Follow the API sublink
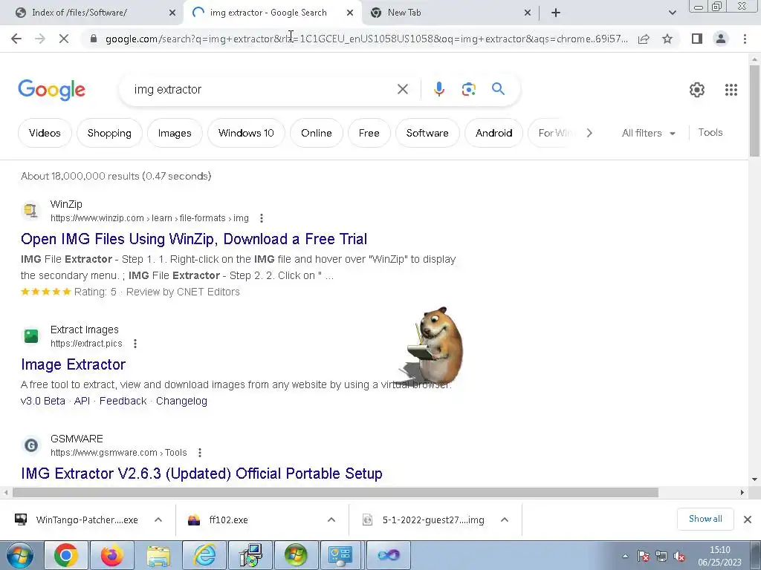Image resolution: width=761 pixels, height=570 pixels. tap(82, 401)
